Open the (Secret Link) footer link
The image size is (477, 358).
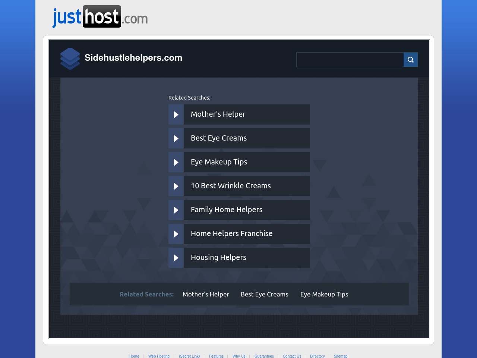pyautogui.click(x=189, y=356)
